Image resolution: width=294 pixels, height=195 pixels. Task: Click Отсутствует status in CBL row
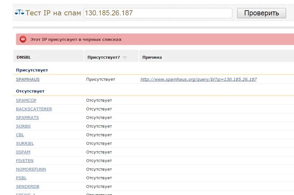pyautogui.click(x=99, y=135)
